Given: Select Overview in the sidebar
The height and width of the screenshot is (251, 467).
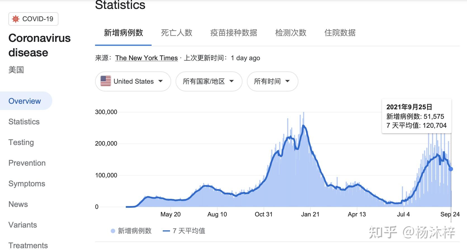Looking at the screenshot, I should [x=25, y=101].
